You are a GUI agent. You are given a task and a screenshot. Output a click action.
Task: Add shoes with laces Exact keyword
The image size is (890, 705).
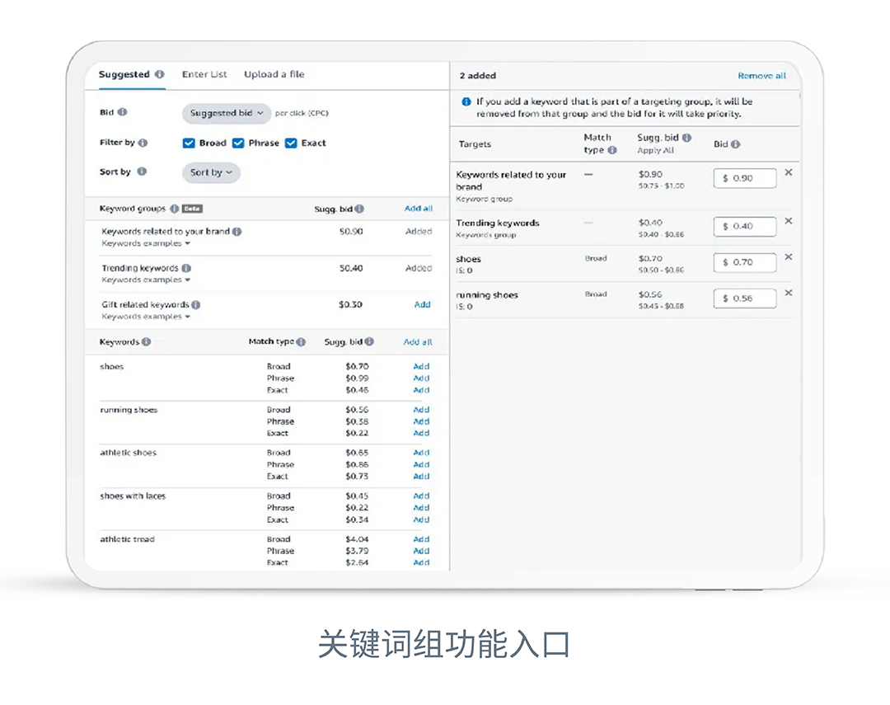tap(421, 519)
